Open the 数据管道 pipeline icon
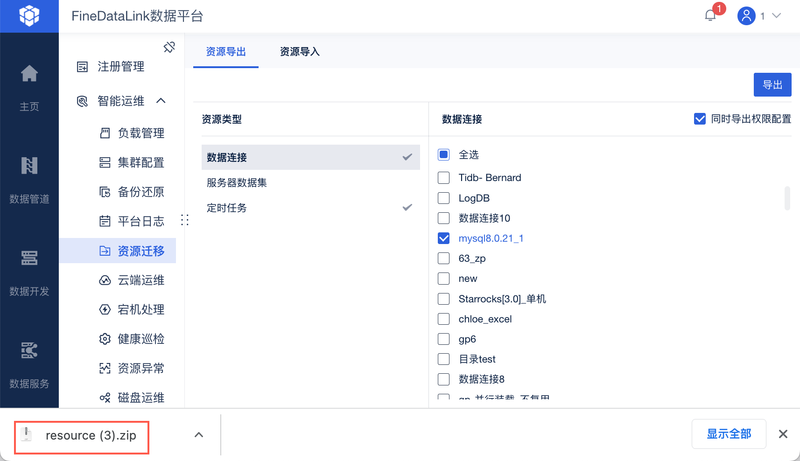The image size is (800, 461). (29, 166)
